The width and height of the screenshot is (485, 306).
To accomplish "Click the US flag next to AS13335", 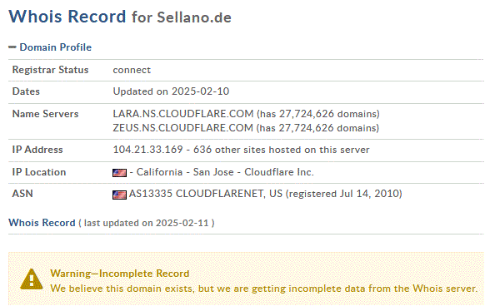I will tap(119, 195).
